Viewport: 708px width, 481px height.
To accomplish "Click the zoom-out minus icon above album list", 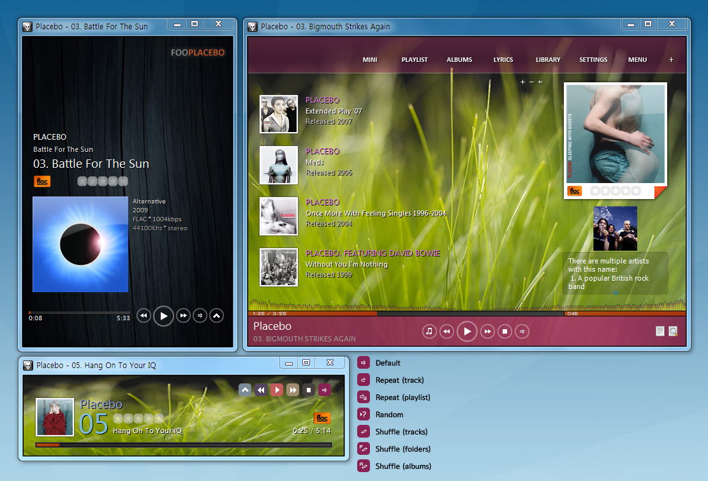I will (531, 82).
